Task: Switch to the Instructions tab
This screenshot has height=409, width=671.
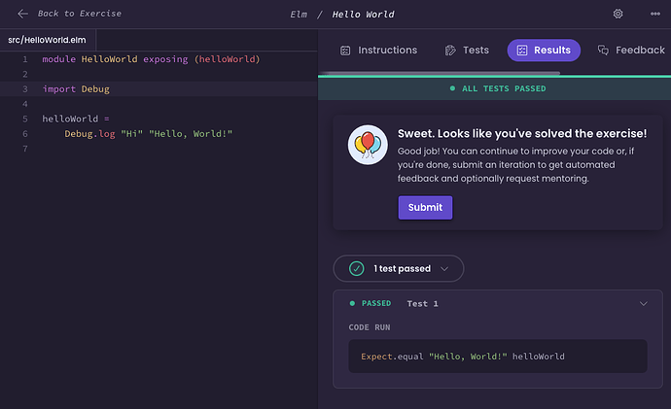Action: click(378, 51)
